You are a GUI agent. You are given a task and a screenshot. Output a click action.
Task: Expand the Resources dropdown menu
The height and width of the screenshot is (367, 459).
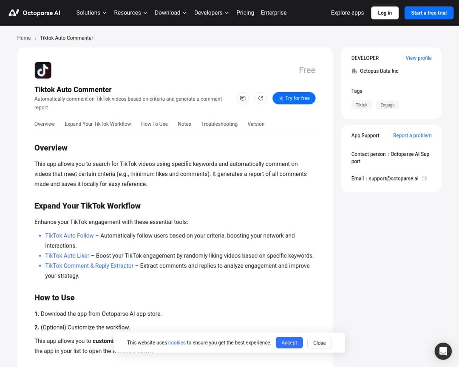tap(130, 13)
